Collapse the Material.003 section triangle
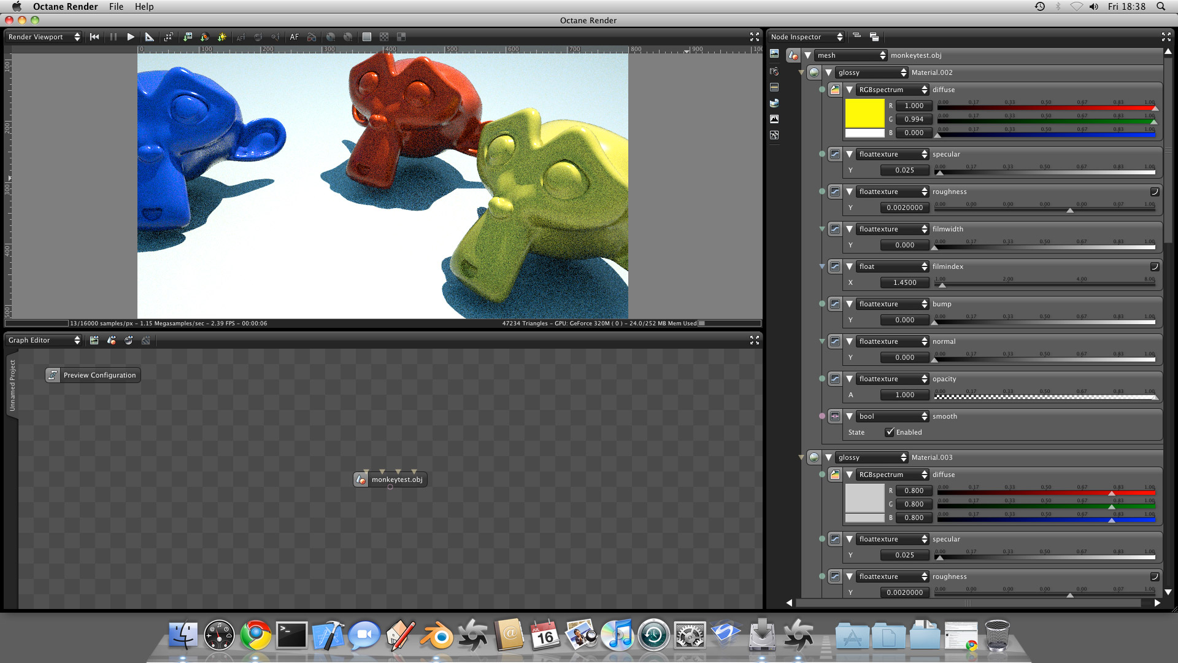The width and height of the screenshot is (1178, 663). pos(829,457)
